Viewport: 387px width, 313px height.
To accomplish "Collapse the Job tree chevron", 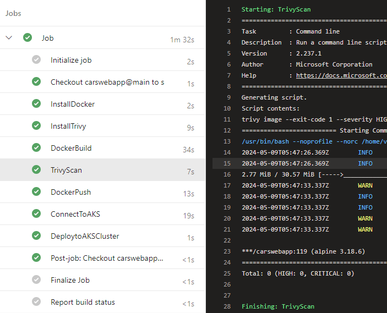I will pyautogui.click(x=9, y=38).
